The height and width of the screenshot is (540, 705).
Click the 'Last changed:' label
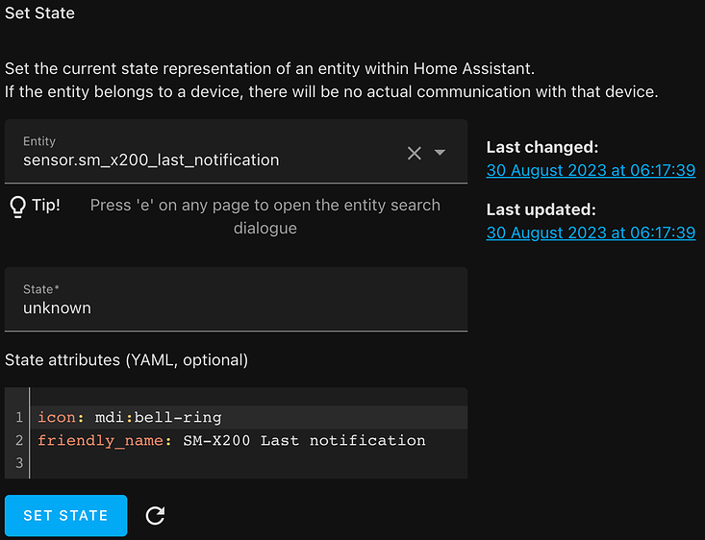tap(542, 147)
